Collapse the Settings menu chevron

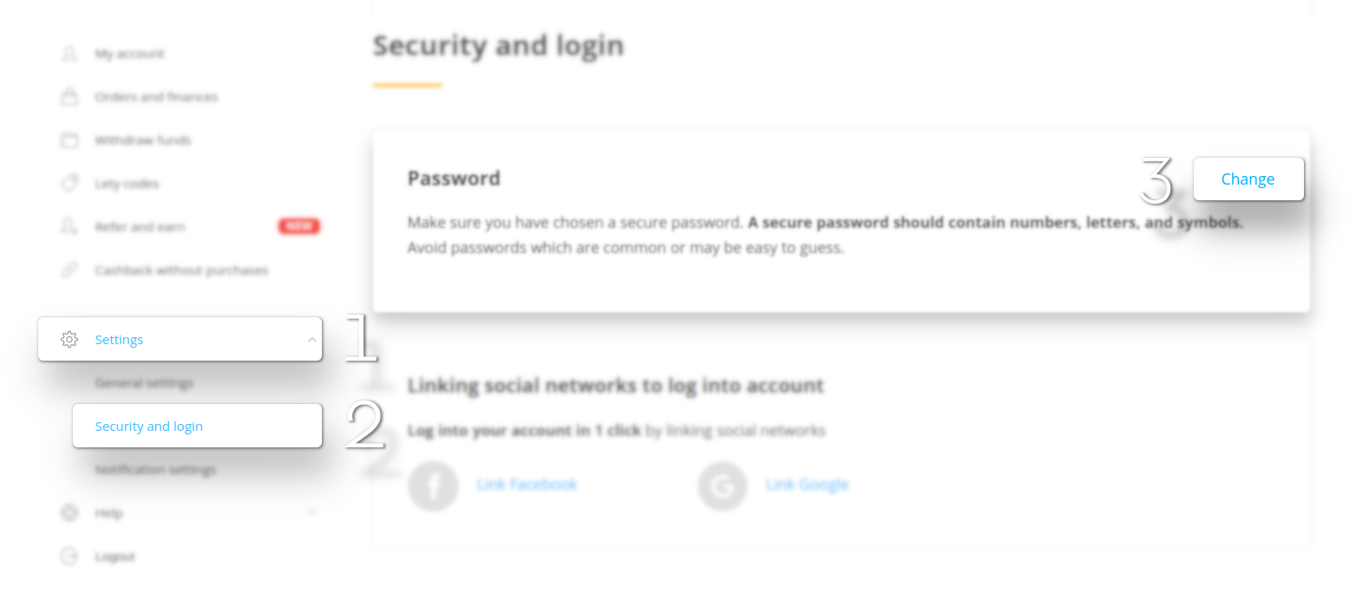coord(311,339)
